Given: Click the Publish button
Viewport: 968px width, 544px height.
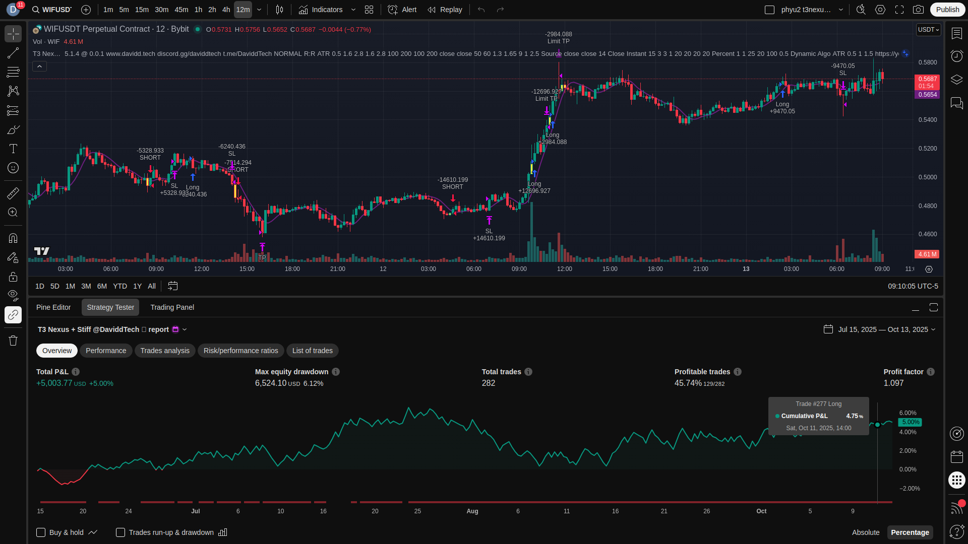Looking at the screenshot, I should pyautogui.click(x=947, y=10).
